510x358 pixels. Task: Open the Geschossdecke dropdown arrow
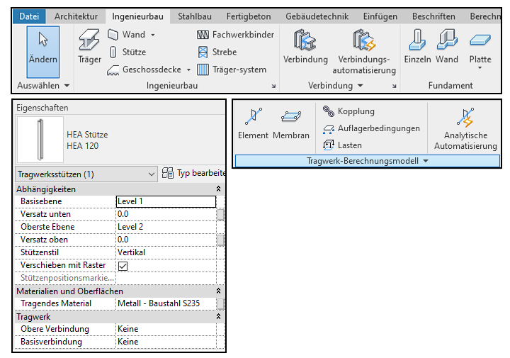tap(188, 69)
